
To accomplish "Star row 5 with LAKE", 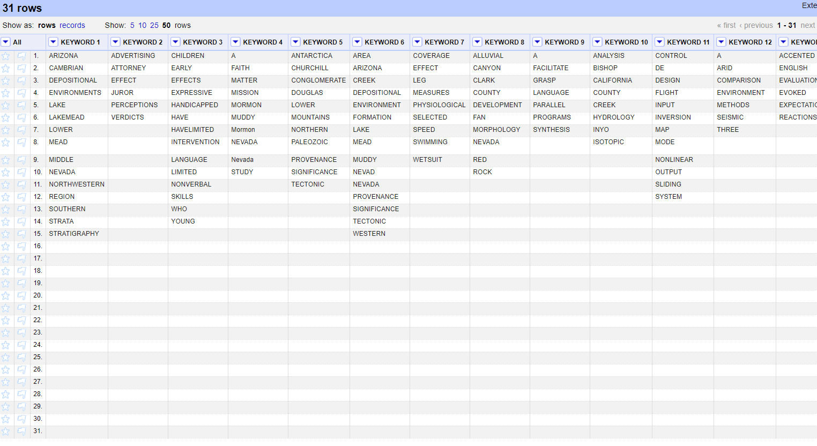I will tap(5, 105).
